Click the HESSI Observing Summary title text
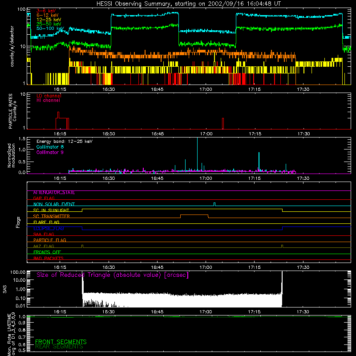Screen dimensions: 356x356 [x=189, y=4]
